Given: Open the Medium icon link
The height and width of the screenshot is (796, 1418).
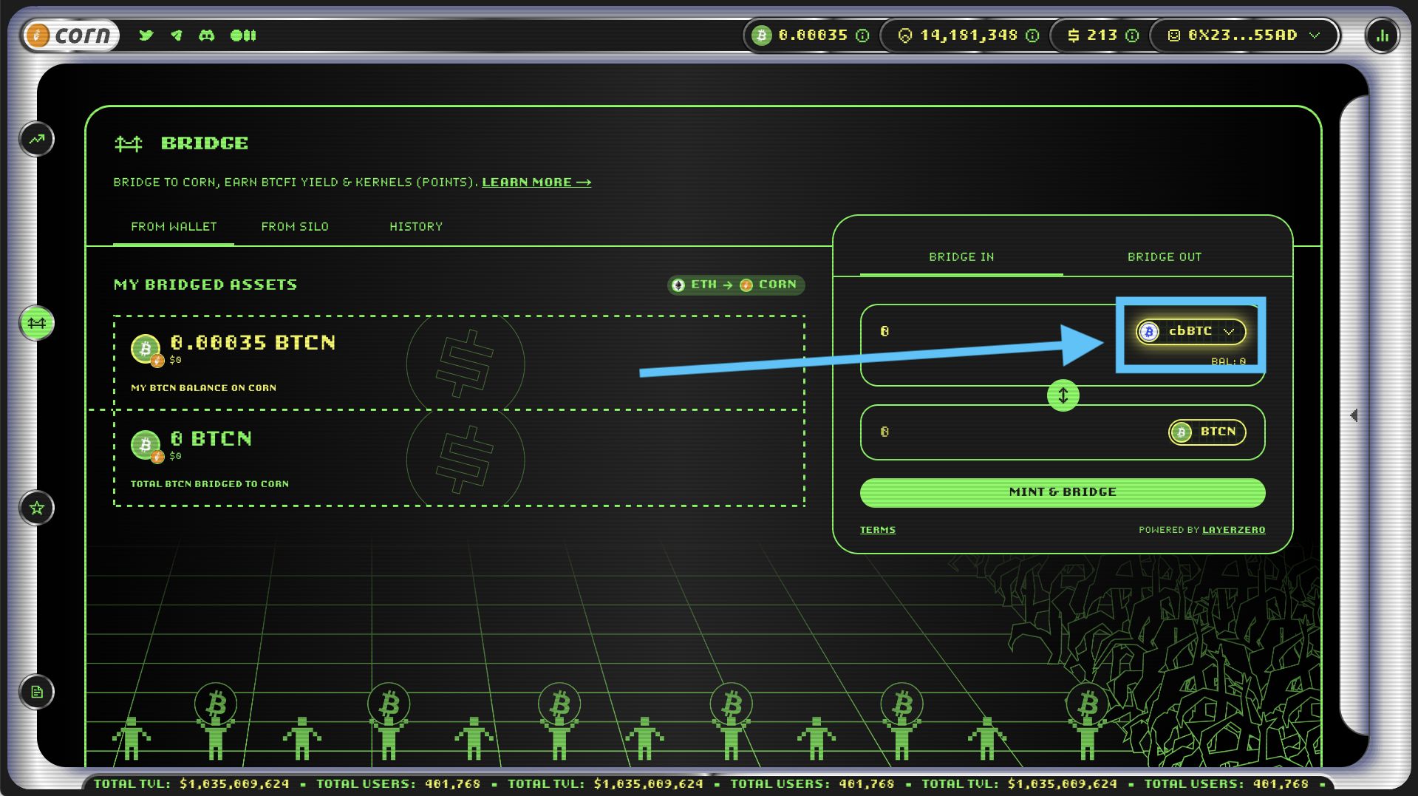Looking at the screenshot, I should click(x=243, y=35).
